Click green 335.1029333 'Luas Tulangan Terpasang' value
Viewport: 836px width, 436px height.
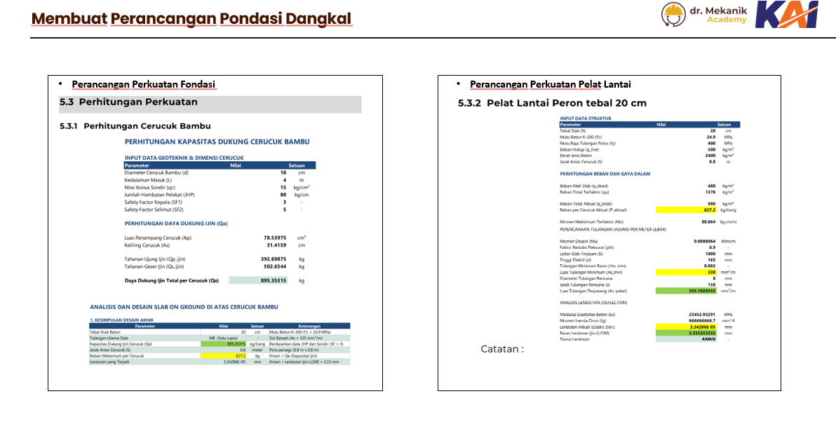tap(687, 291)
